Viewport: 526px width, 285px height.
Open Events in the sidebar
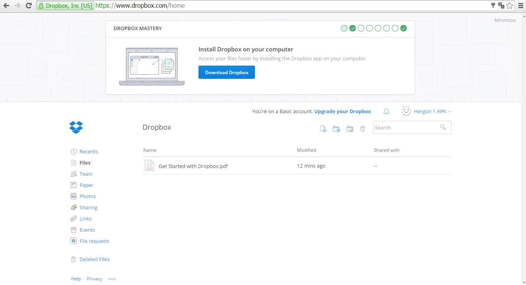[x=87, y=230]
